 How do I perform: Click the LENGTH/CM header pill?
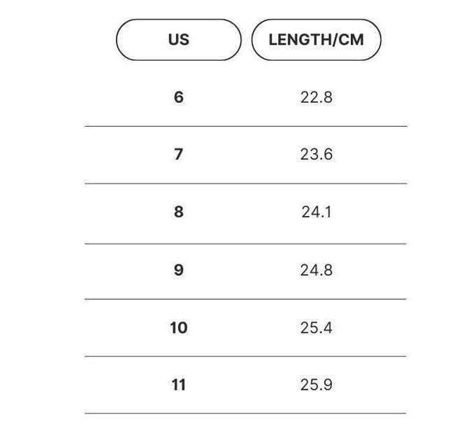[x=316, y=40]
